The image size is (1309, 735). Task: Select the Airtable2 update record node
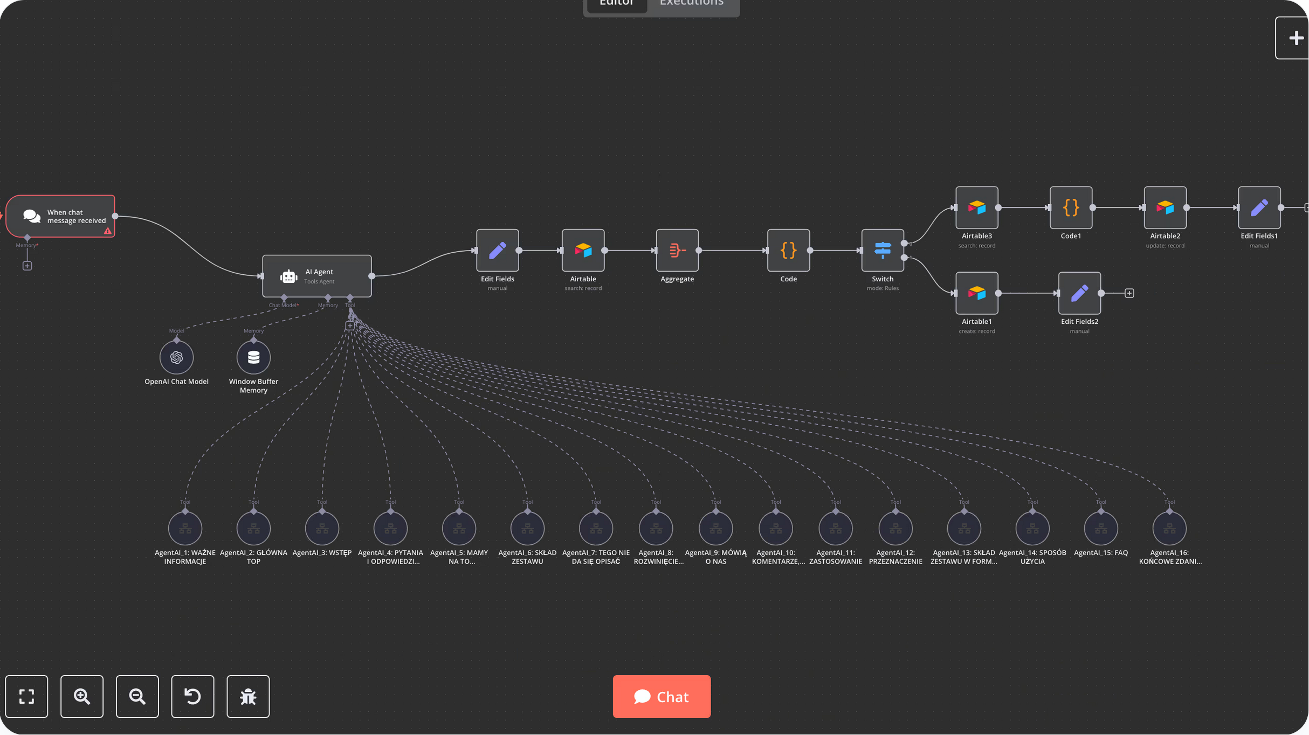tap(1165, 207)
